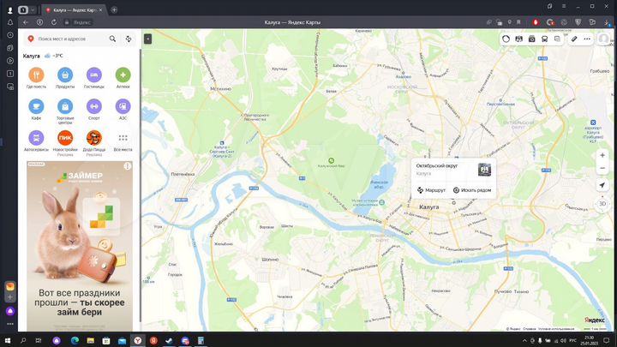Bookmark page with the bookmark icon
617x347 pixels.
coord(518,22)
